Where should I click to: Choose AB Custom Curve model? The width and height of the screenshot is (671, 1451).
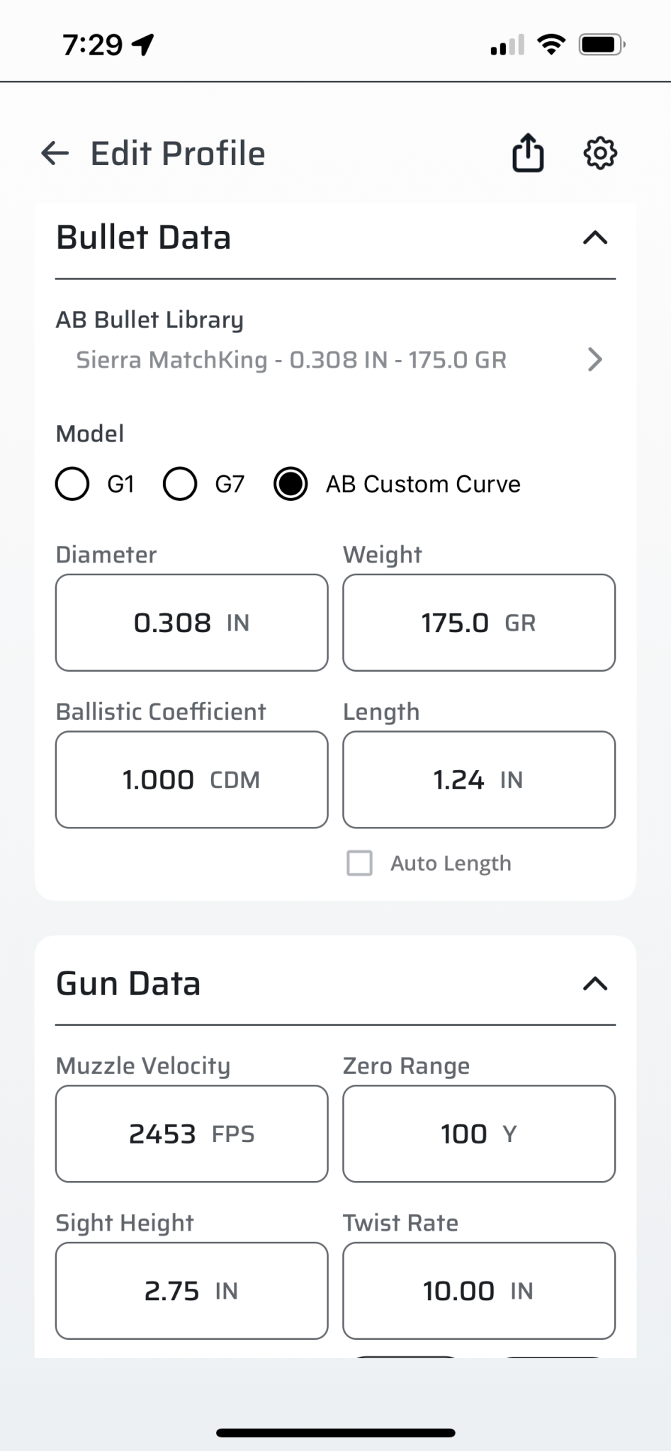point(291,484)
